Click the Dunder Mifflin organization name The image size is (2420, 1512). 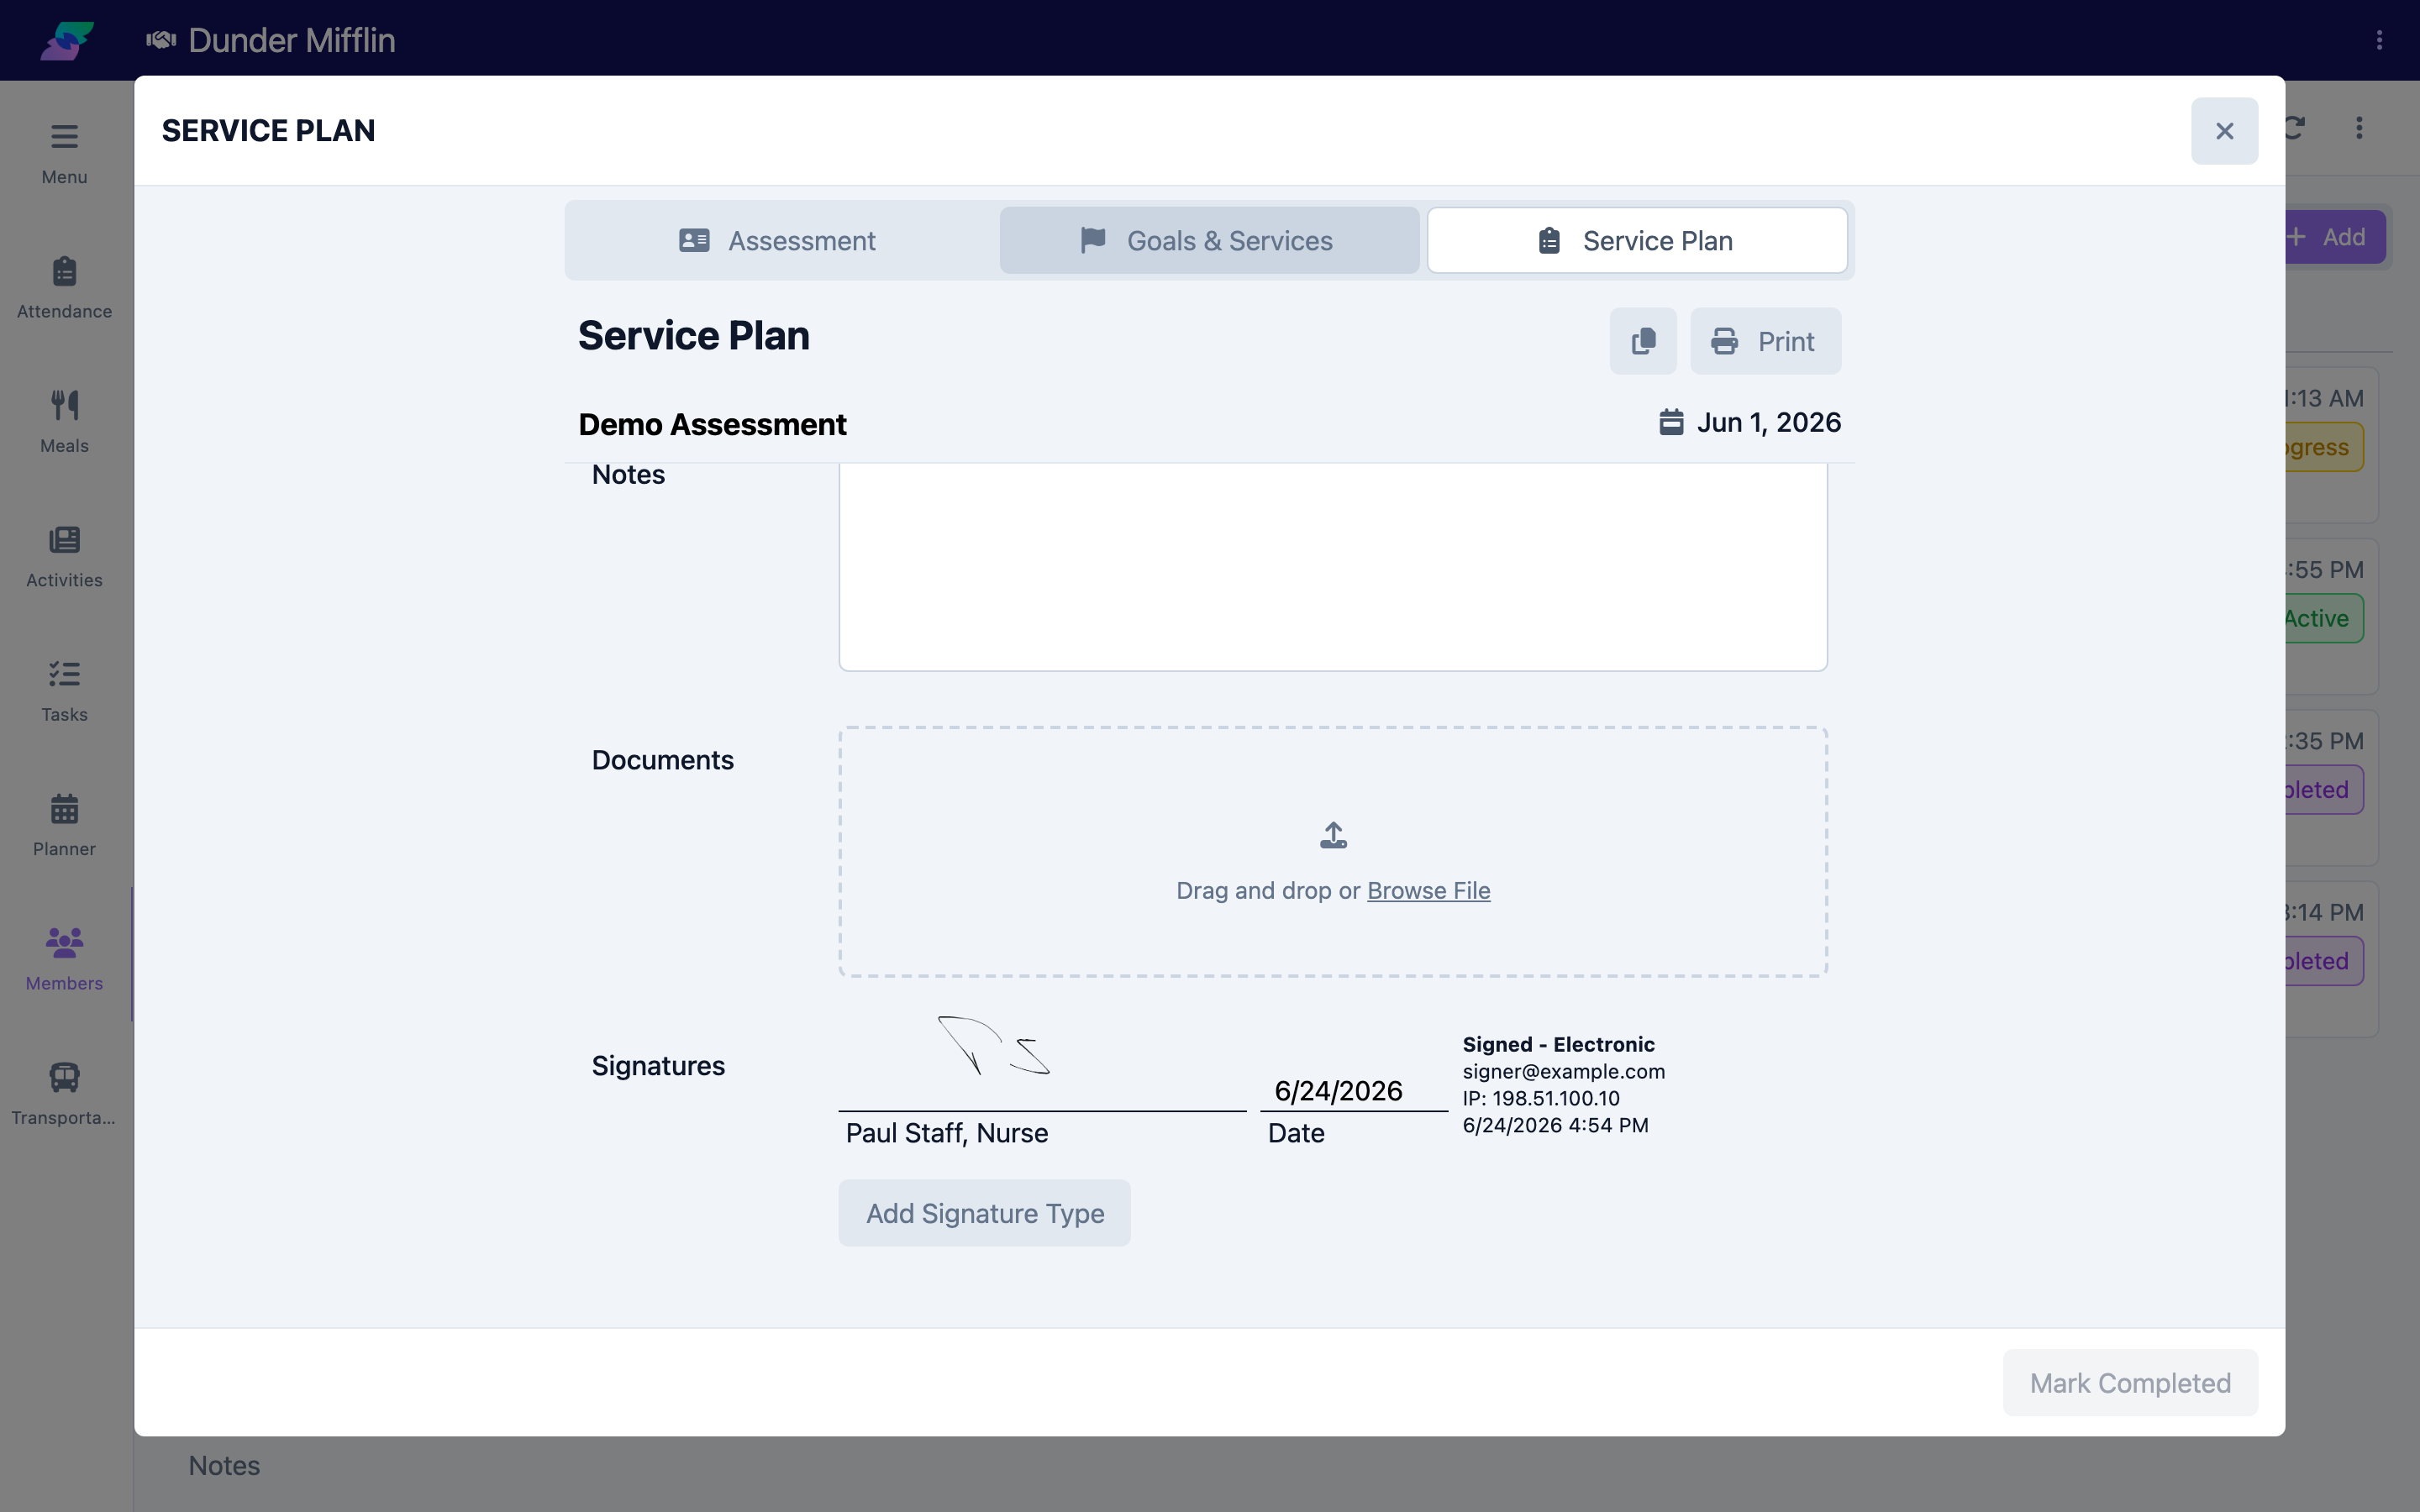click(x=291, y=40)
